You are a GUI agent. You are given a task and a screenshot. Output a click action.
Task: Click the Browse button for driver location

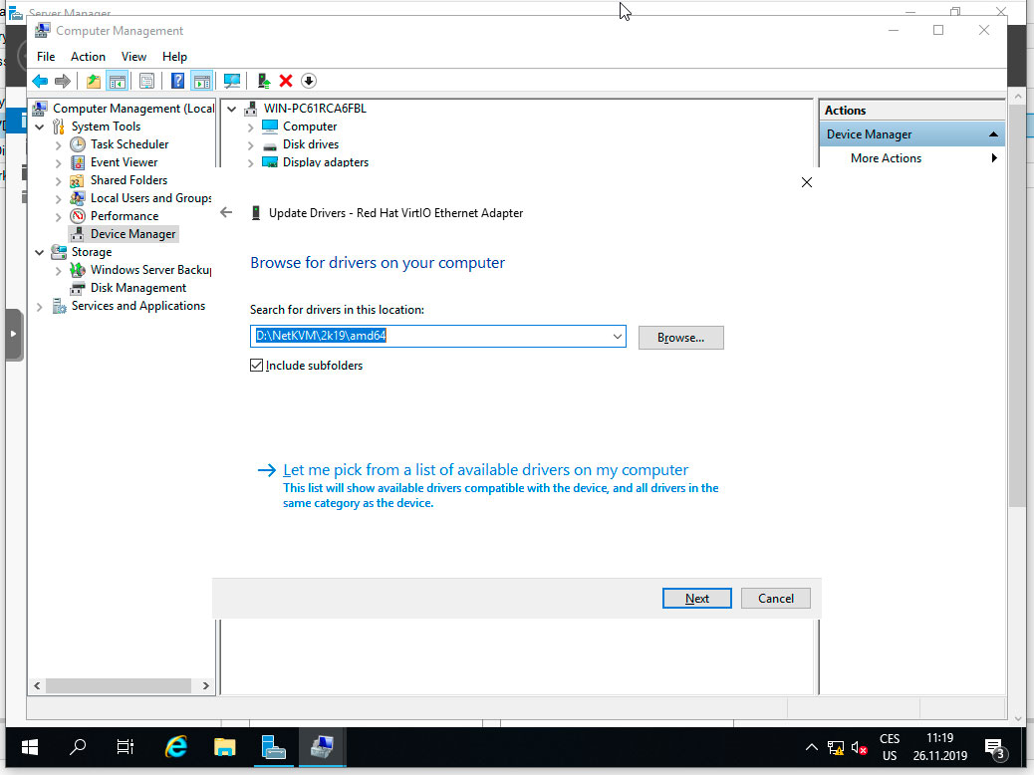pyautogui.click(x=680, y=337)
